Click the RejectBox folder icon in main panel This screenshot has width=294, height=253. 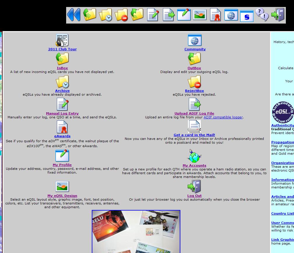194,82
